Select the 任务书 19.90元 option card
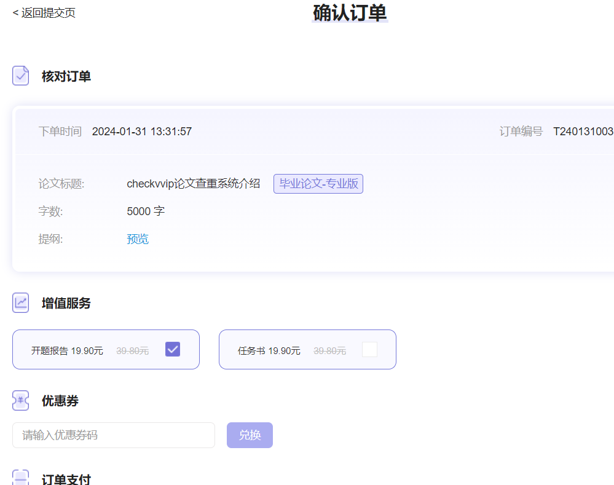The width and height of the screenshot is (614, 485). [x=307, y=349]
